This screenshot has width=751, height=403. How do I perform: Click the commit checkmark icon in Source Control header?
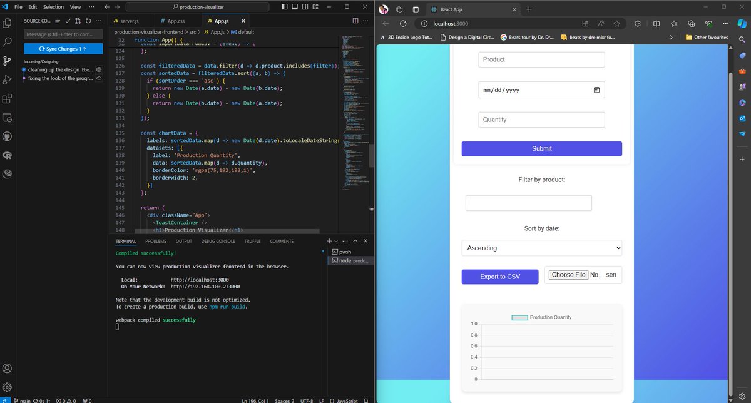point(68,21)
